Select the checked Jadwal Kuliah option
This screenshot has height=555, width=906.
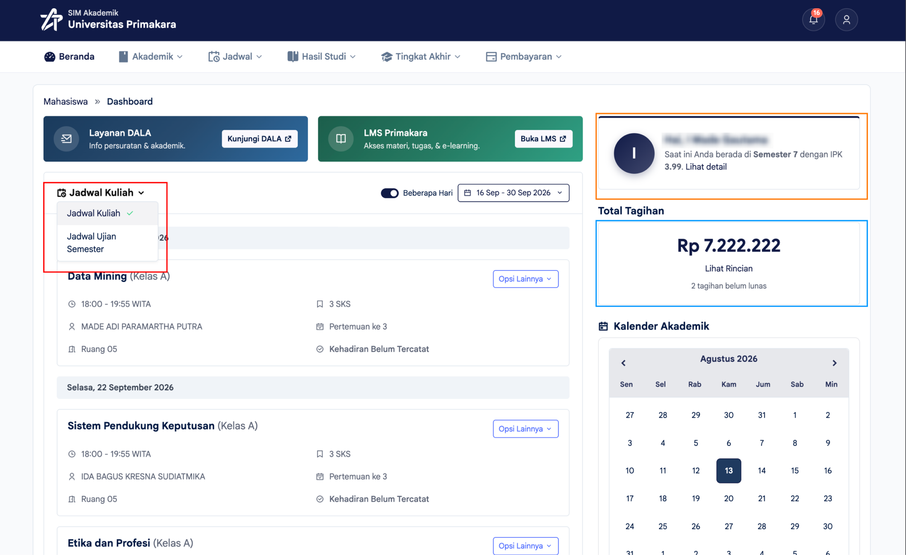[107, 213]
